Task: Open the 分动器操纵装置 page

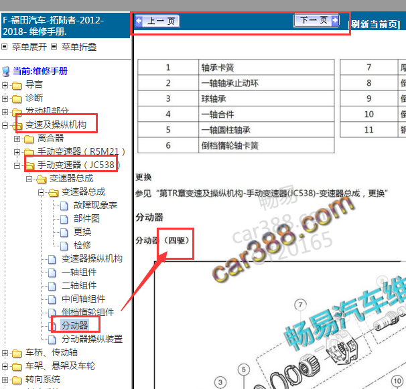Action: click(92, 339)
